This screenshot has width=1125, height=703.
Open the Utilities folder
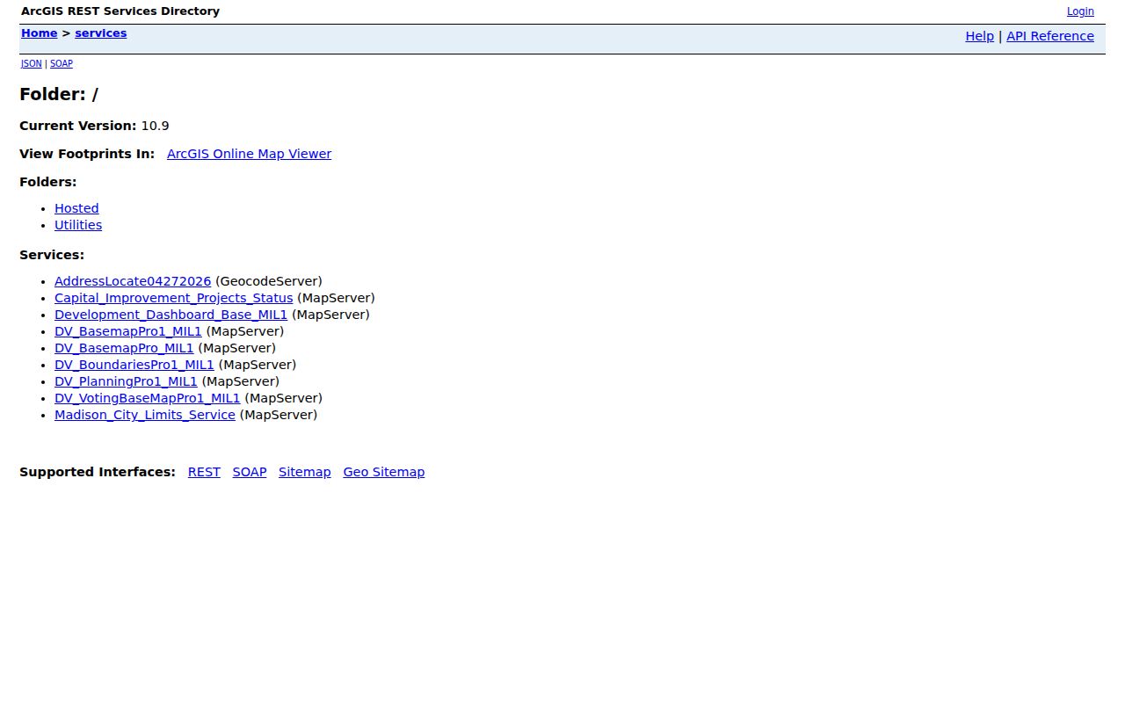(x=78, y=225)
